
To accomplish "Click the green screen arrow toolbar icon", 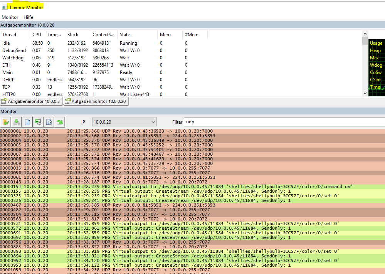I will click(38, 122).
